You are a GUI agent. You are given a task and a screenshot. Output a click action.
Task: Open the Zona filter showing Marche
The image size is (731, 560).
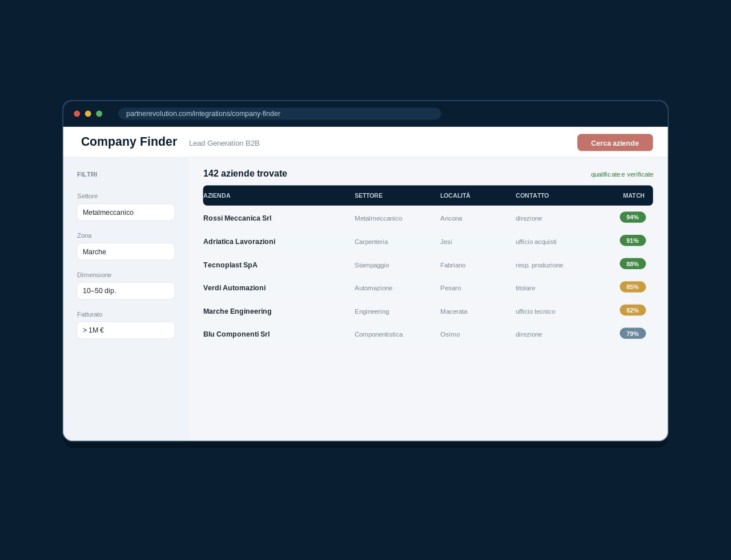pyautogui.click(x=126, y=252)
